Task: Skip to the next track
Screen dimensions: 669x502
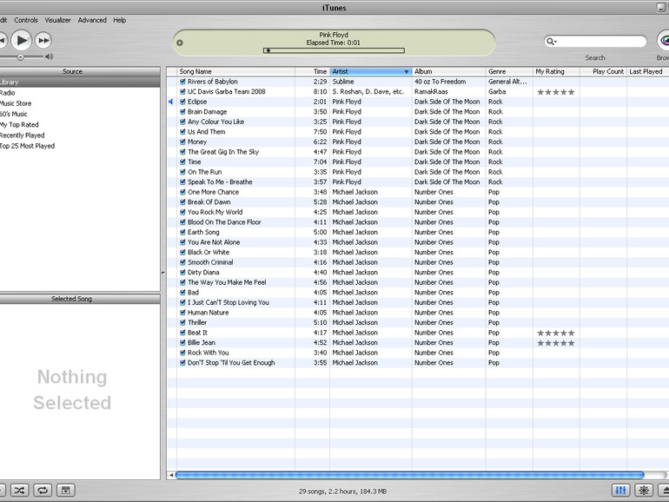Action: coord(43,41)
